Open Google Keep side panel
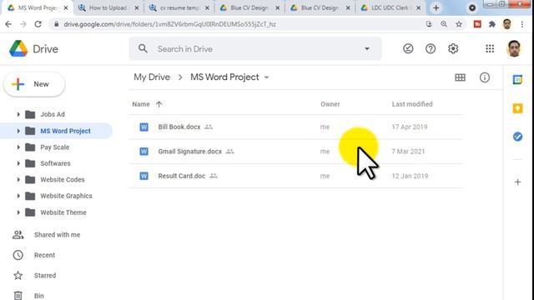The height and width of the screenshot is (300, 534). [x=517, y=108]
